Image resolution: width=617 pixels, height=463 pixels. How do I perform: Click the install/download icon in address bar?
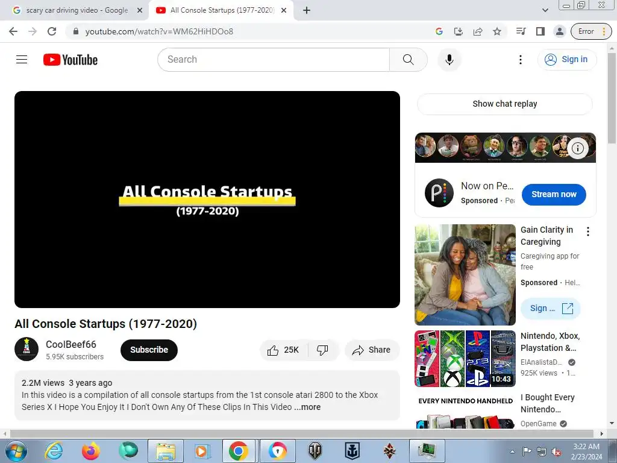[x=459, y=31]
